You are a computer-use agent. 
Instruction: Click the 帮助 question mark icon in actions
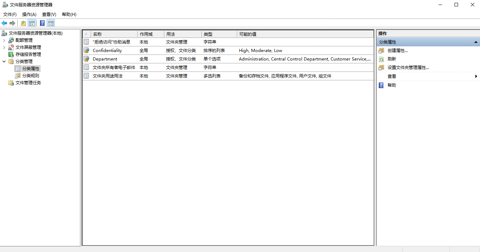coord(381,85)
